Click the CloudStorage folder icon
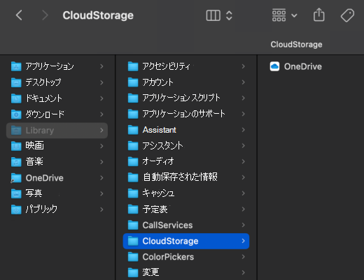The image size is (364, 280). pyautogui.click(x=133, y=241)
